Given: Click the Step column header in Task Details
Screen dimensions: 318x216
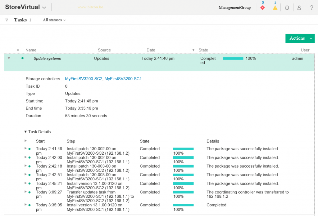Looking at the screenshot, I should pyautogui.click(x=71, y=141).
